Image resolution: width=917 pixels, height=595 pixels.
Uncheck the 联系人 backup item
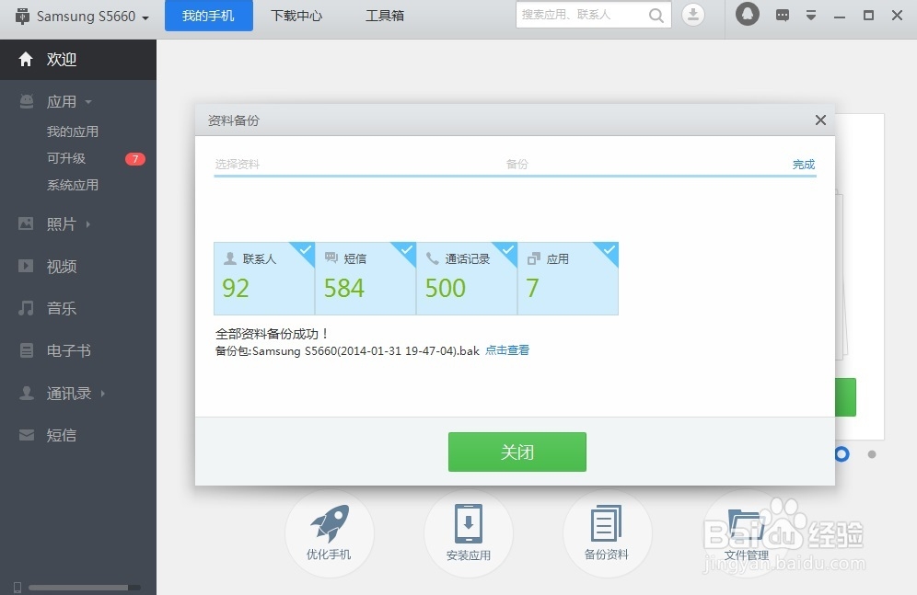pyautogui.click(x=303, y=250)
